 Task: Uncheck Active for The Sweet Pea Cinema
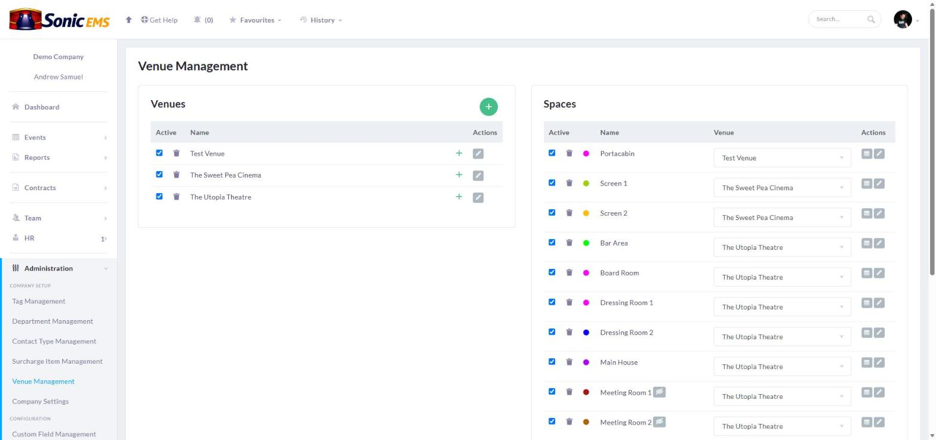point(159,174)
